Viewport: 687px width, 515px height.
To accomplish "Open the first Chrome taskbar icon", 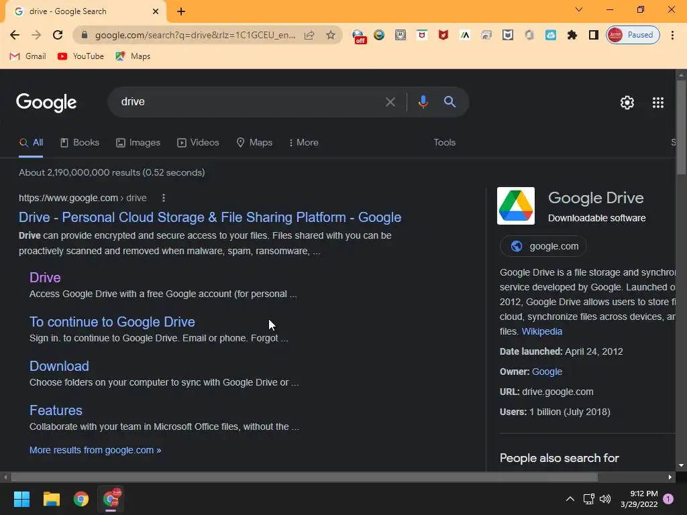I will tap(81, 499).
